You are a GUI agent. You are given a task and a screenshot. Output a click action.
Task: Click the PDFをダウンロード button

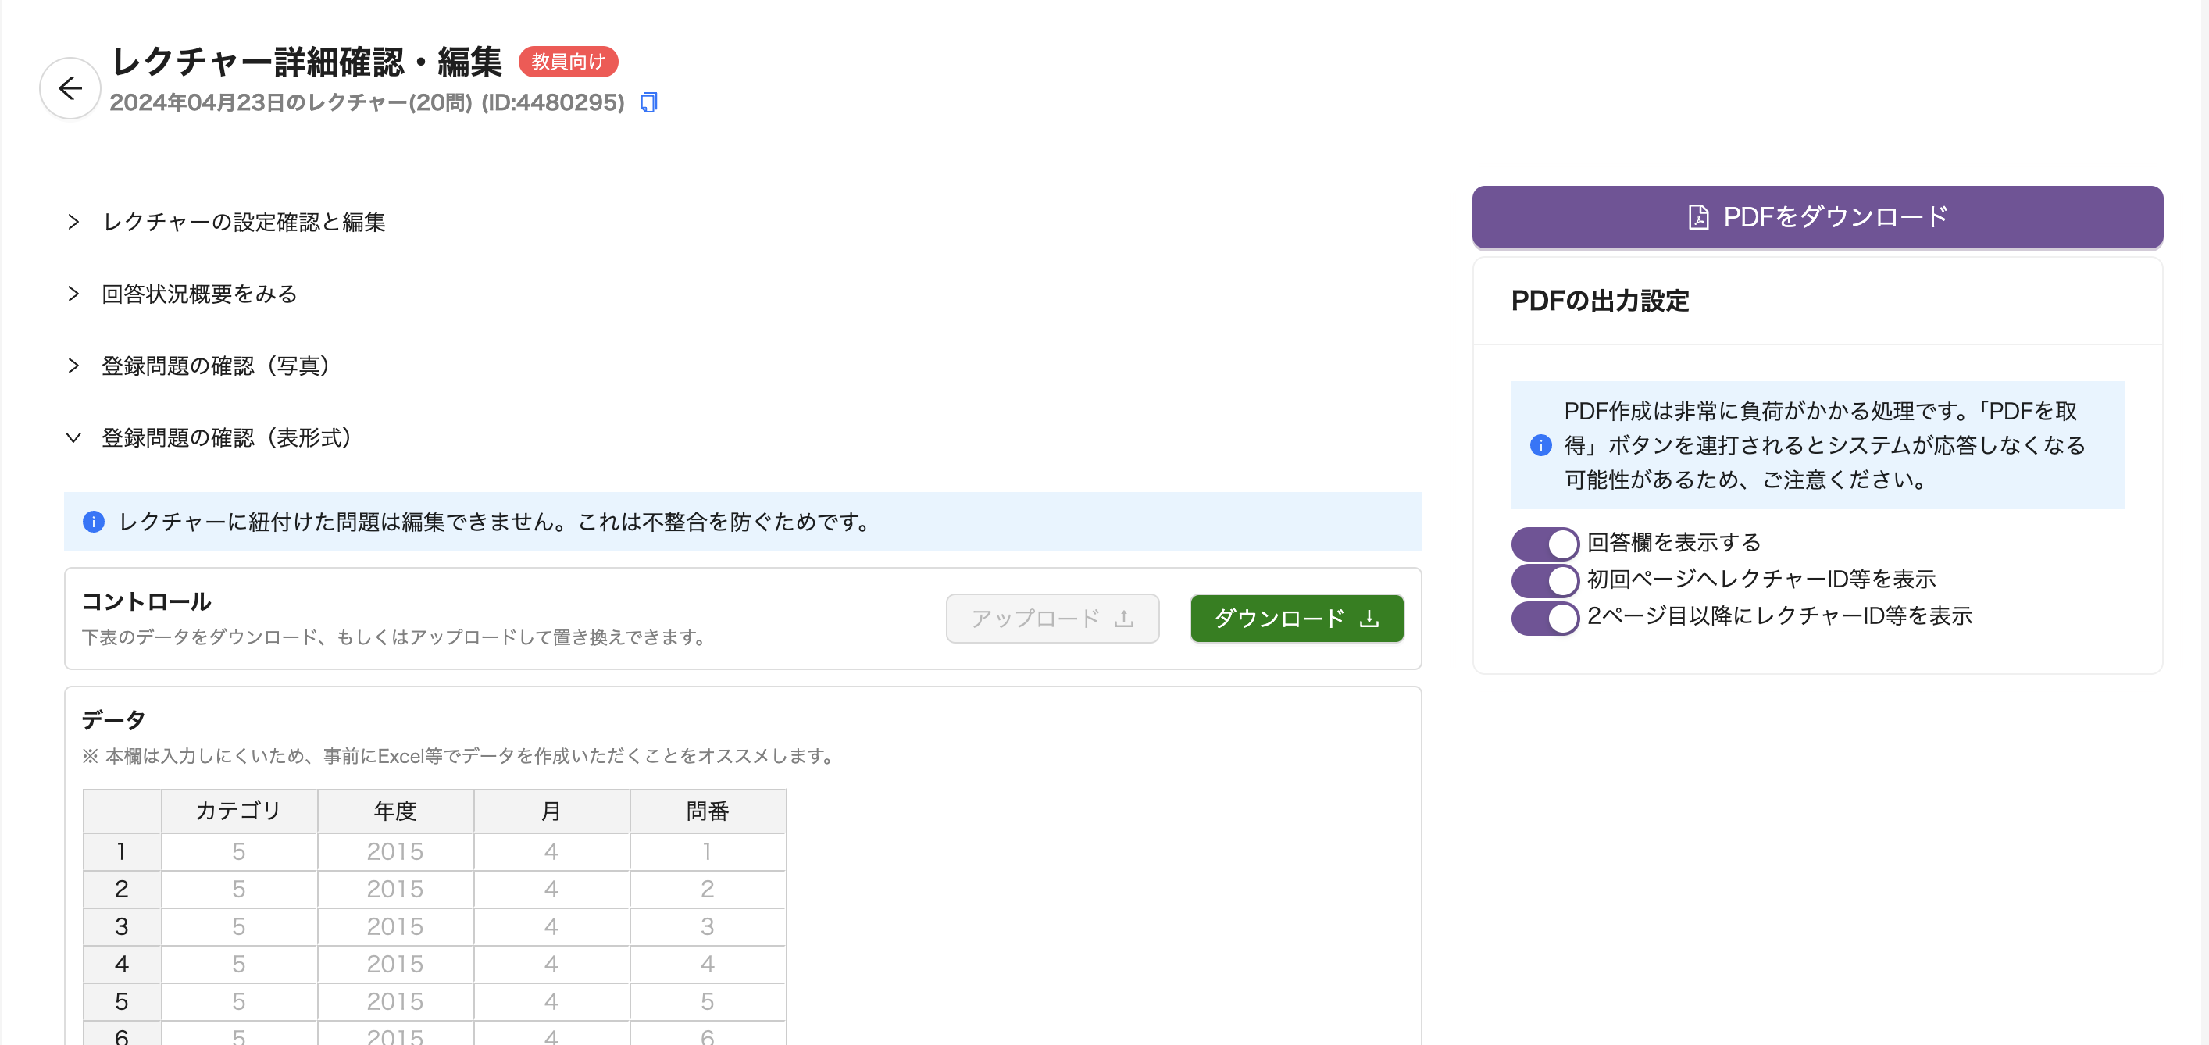[x=1817, y=217]
